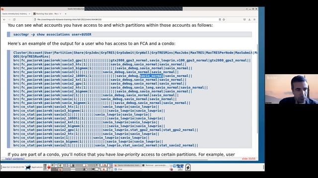
Task: Click the savio2_htc fc_paciorek row with savio_long
Action: click(110, 88)
